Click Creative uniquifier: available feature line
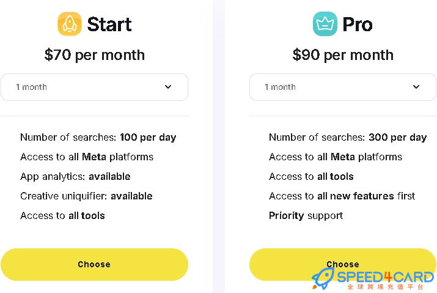 click(x=86, y=196)
